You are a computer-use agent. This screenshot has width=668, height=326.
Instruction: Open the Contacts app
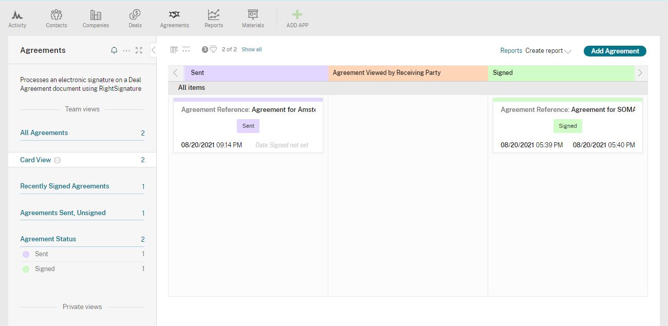point(57,15)
